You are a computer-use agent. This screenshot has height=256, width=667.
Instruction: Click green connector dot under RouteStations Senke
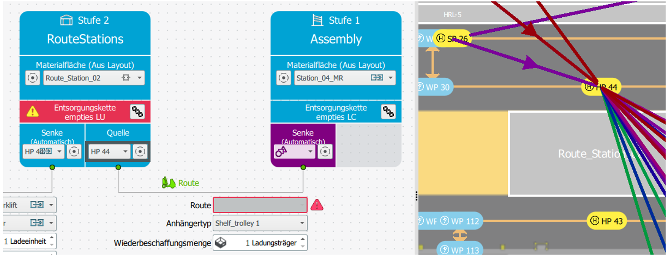pyautogui.click(x=52, y=167)
